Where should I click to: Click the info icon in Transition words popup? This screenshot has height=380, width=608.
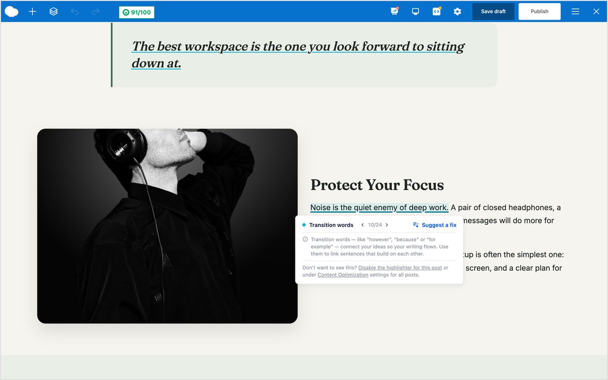pos(305,239)
